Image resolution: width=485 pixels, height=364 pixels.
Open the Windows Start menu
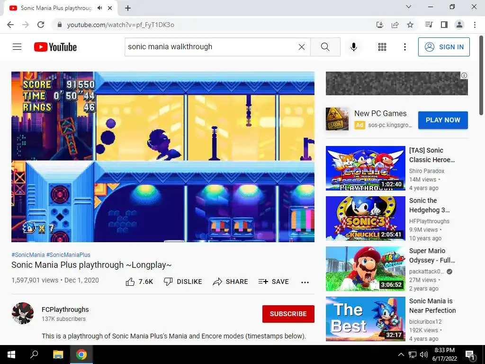click(11, 355)
